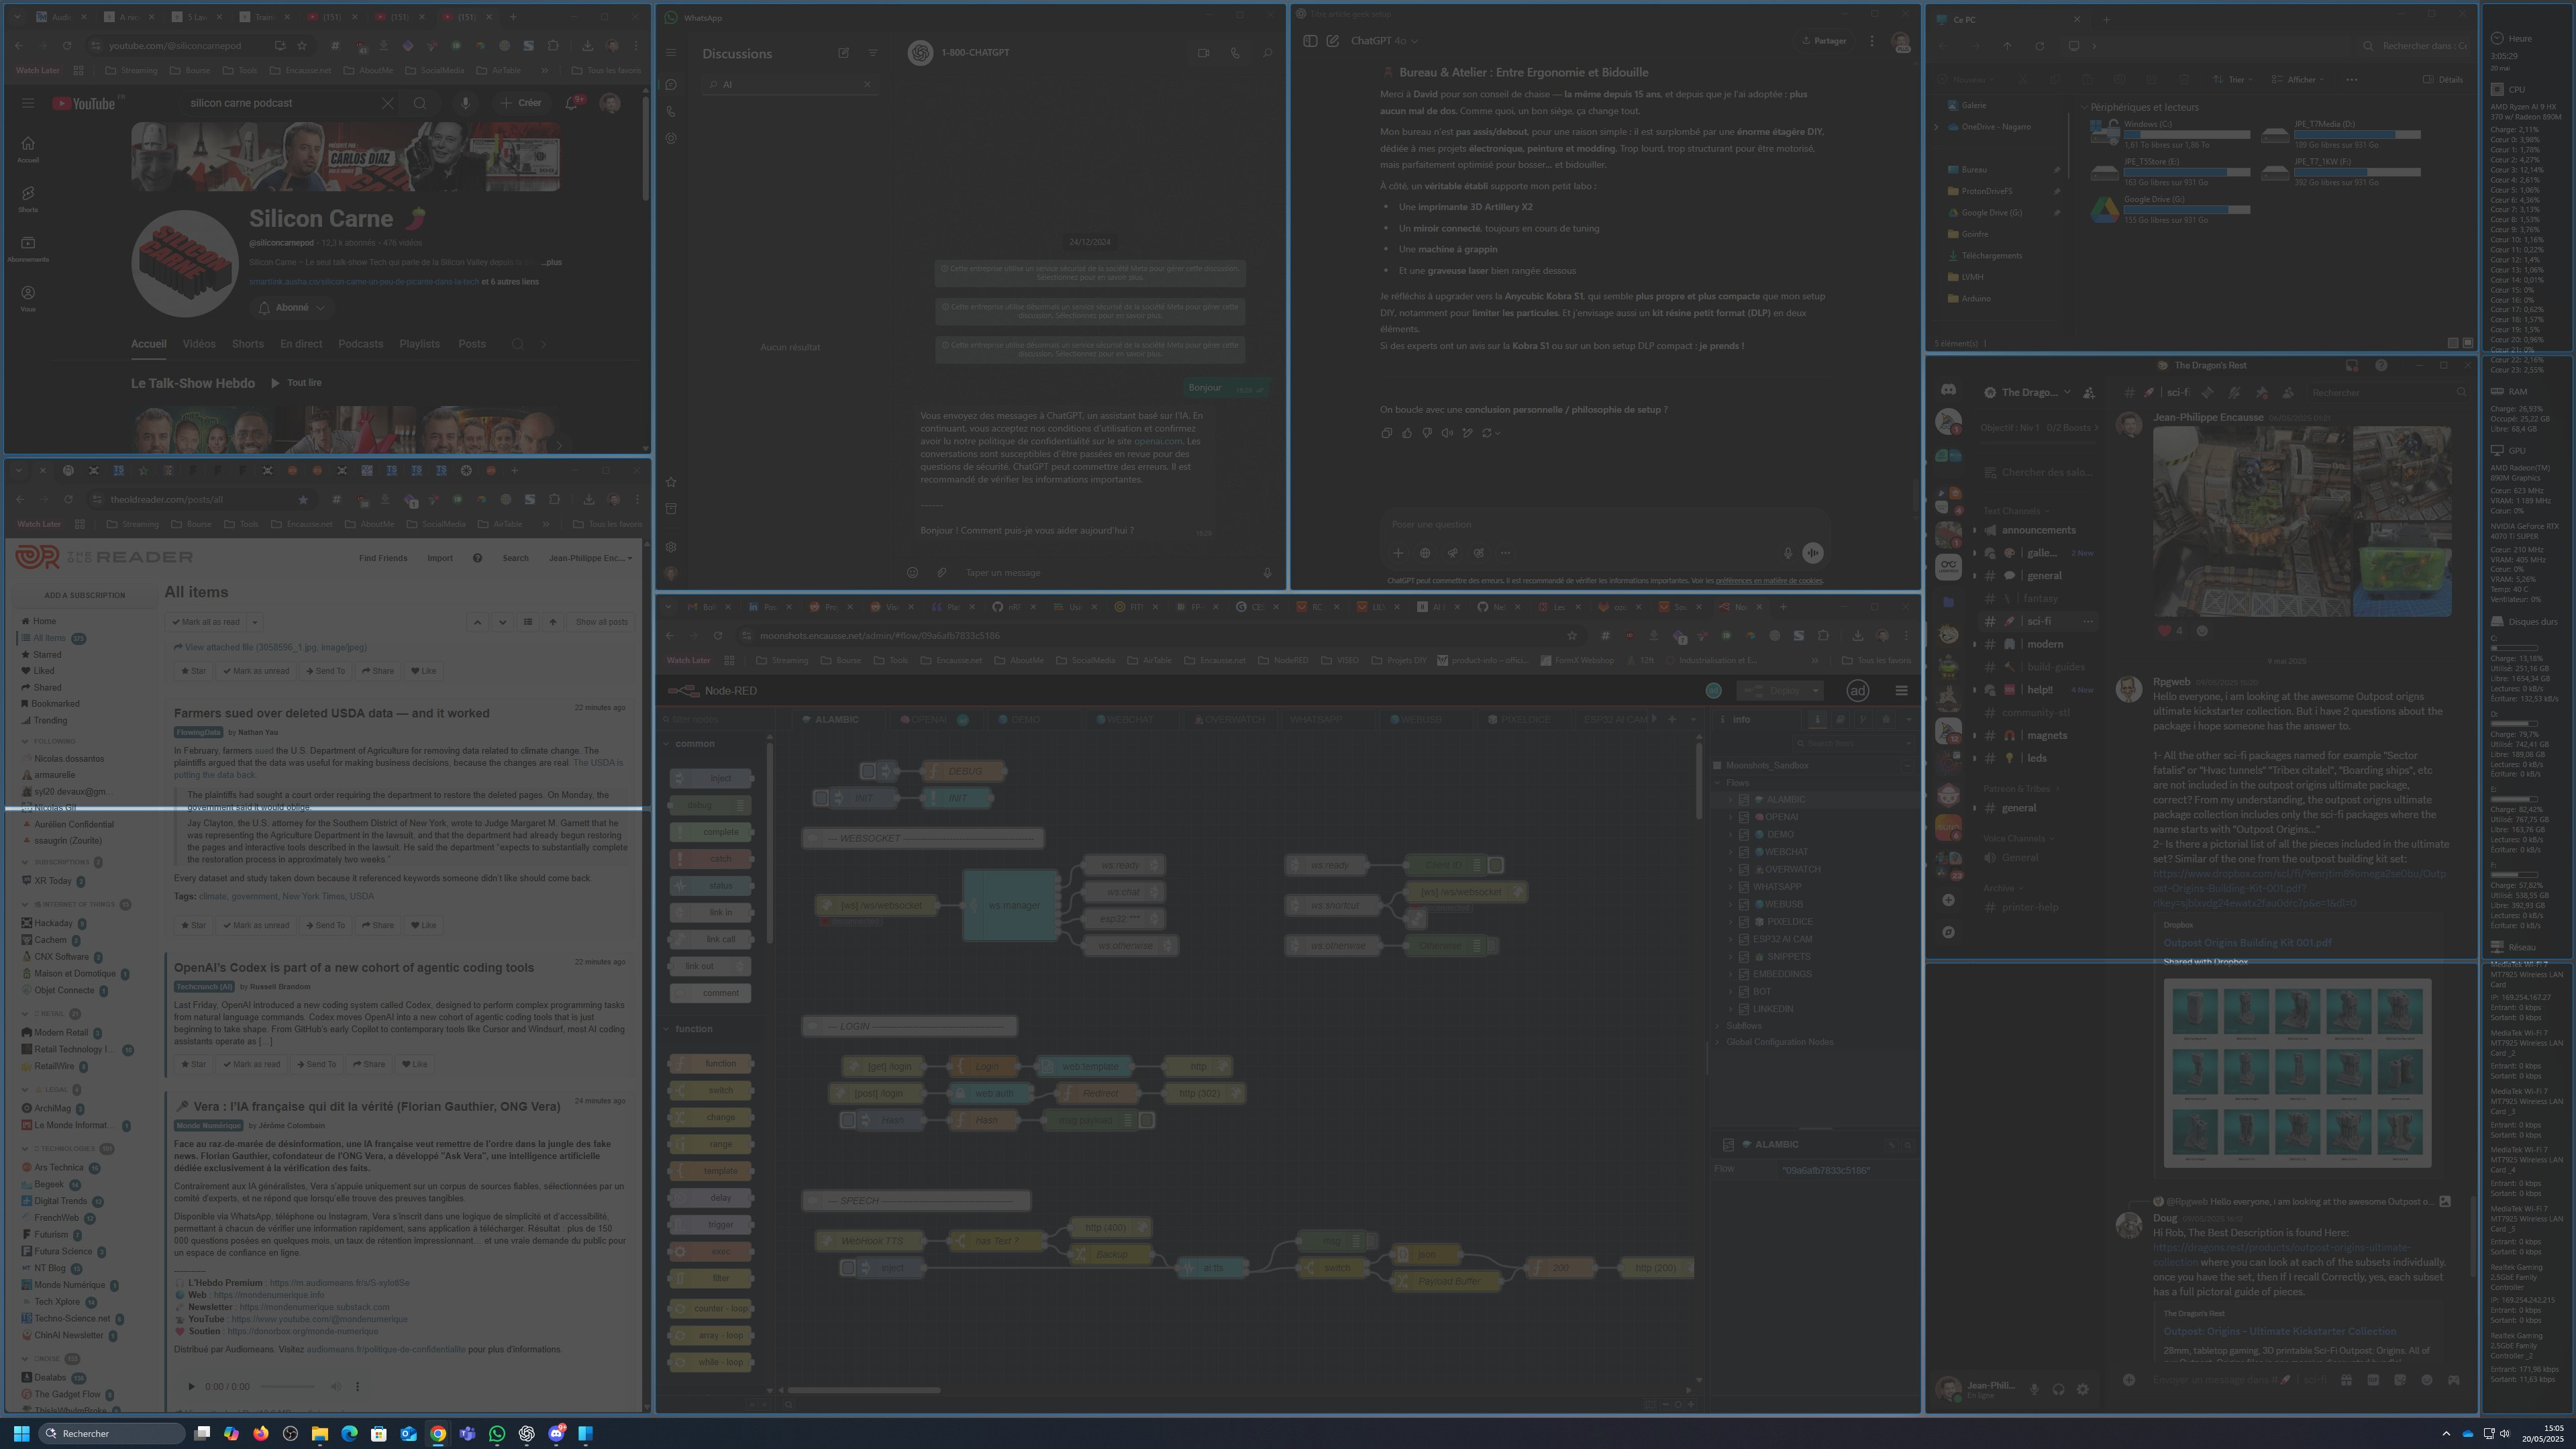
Task: Click ChatGPT read aloud speaker icon
Action: click(x=1447, y=433)
